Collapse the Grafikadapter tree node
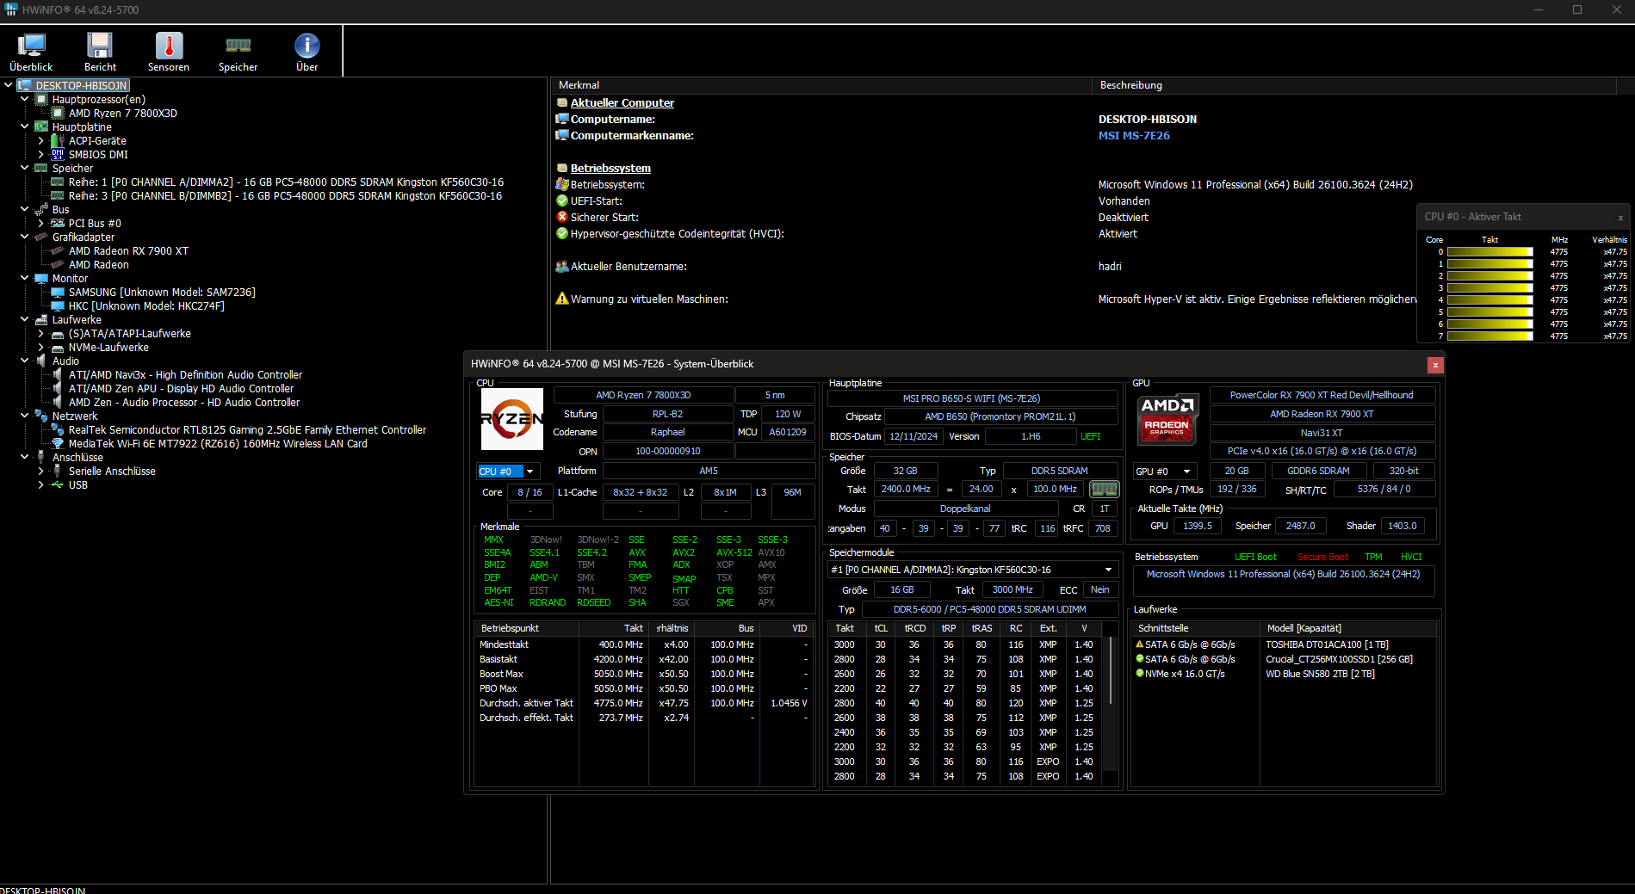 24,237
